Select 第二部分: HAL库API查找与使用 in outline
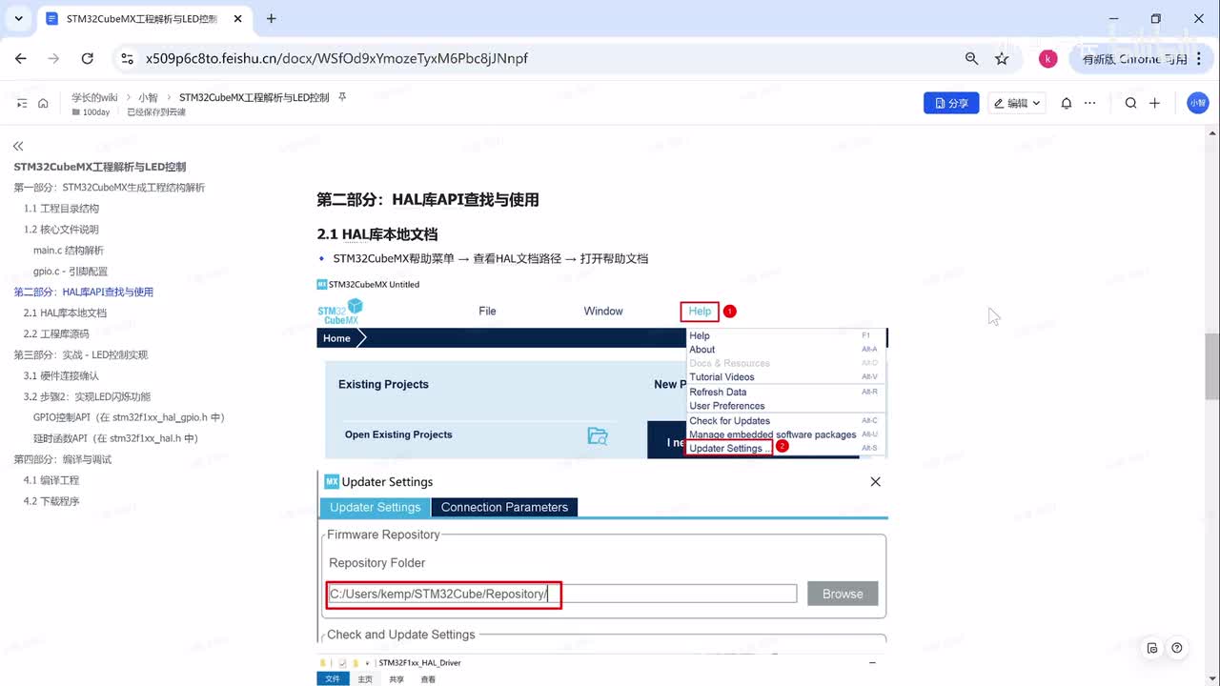The height and width of the screenshot is (686, 1220). 84,293
